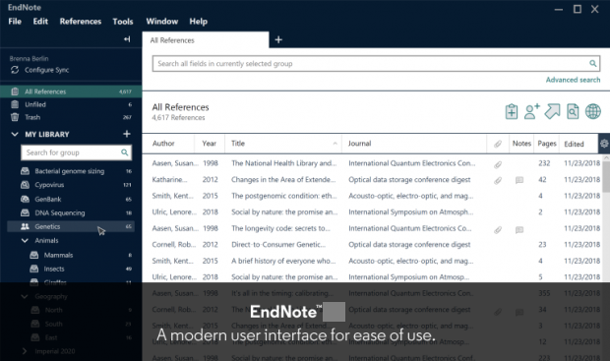Click the group search magnifier icon
Viewport: 610px width, 361px height.
point(125,152)
